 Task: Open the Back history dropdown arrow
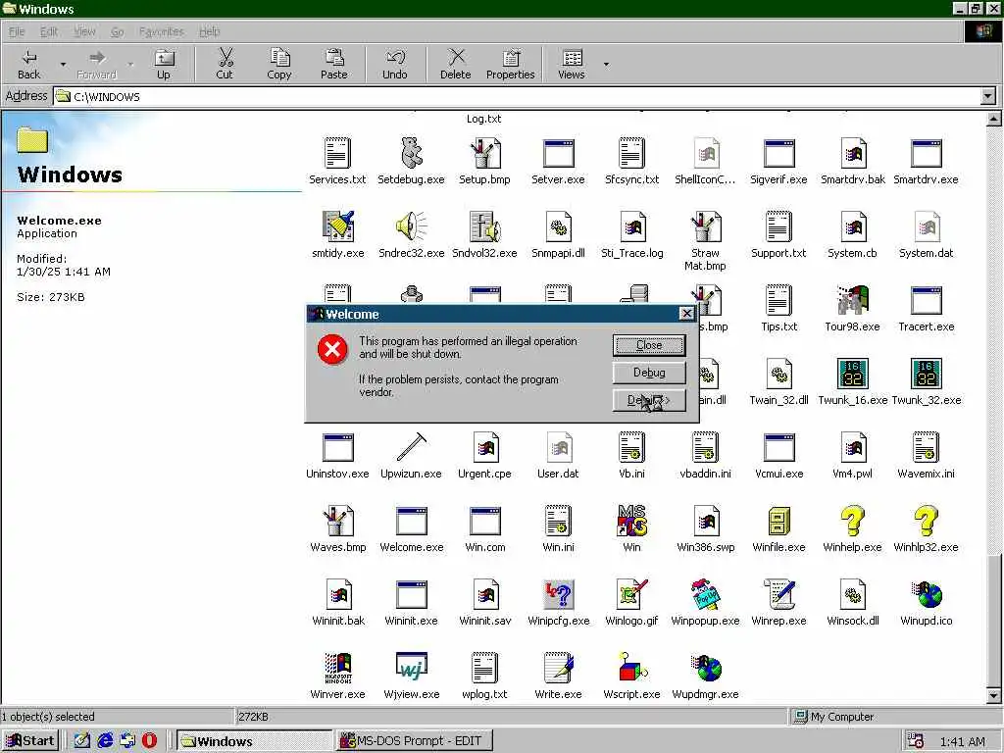(x=63, y=64)
